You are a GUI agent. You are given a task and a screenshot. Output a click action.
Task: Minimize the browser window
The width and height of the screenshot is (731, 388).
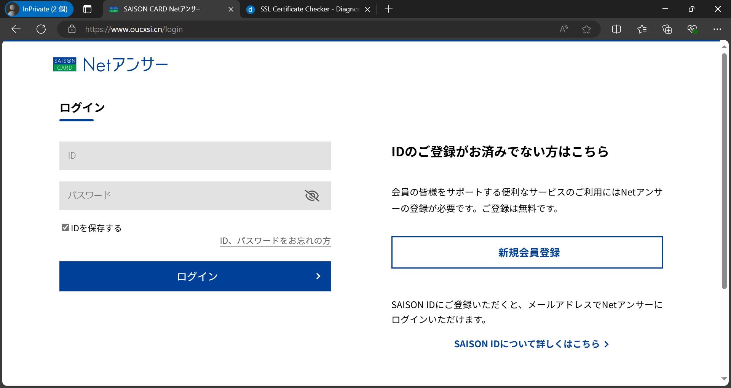click(666, 9)
